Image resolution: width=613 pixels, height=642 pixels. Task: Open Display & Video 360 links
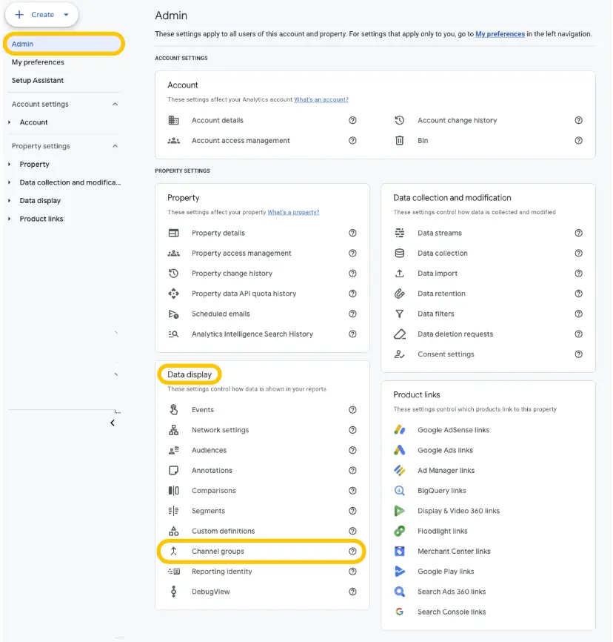(458, 511)
